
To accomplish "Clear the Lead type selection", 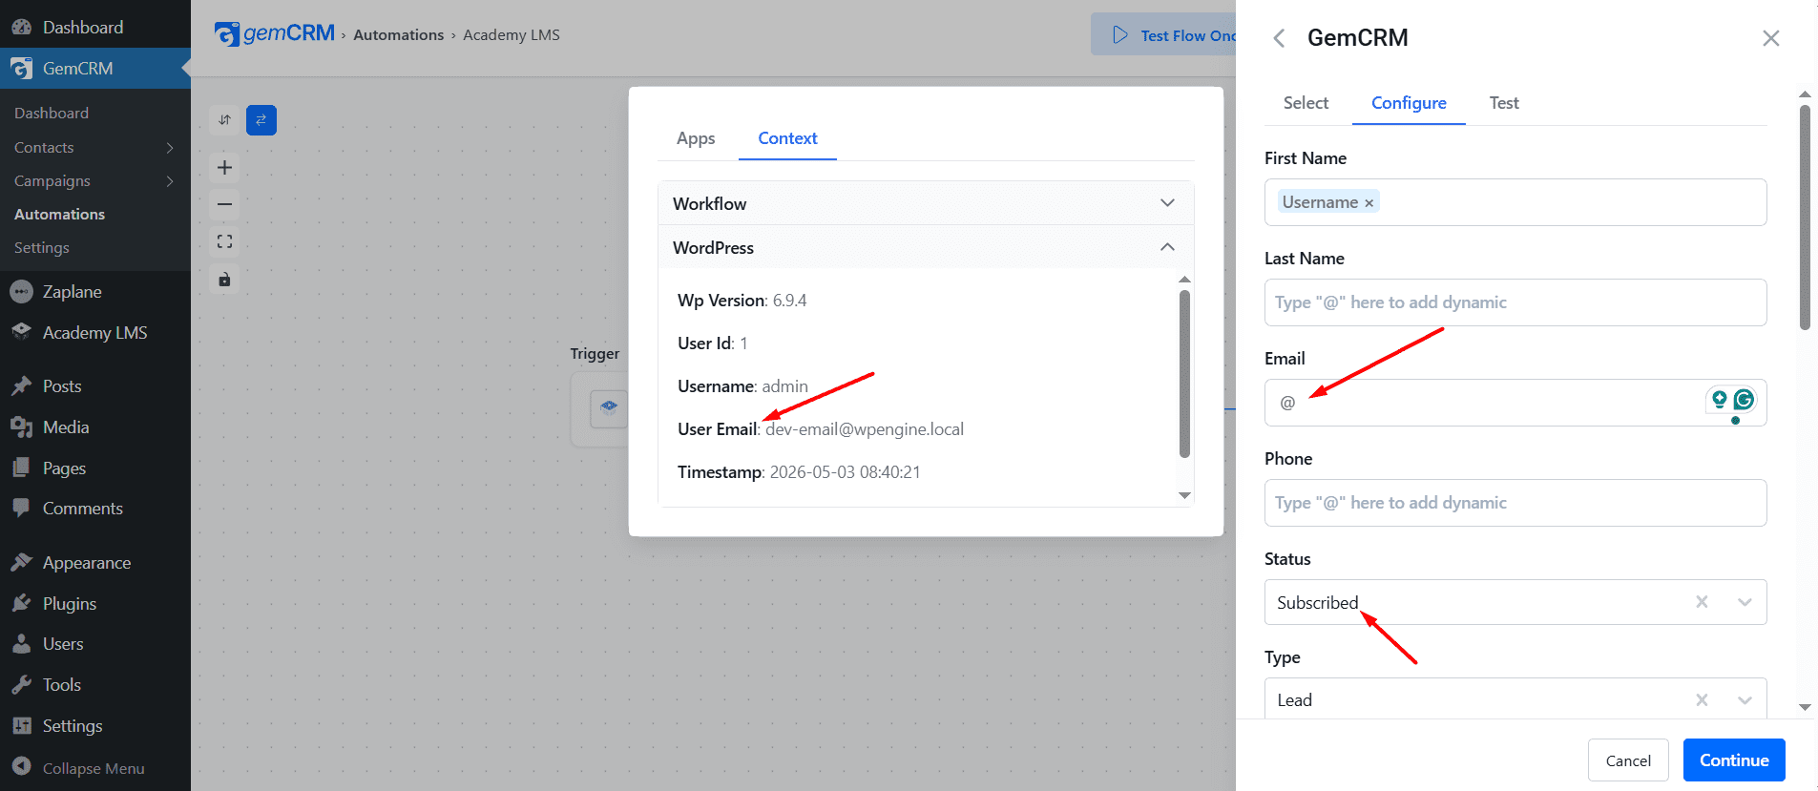I will [x=1702, y=700].
